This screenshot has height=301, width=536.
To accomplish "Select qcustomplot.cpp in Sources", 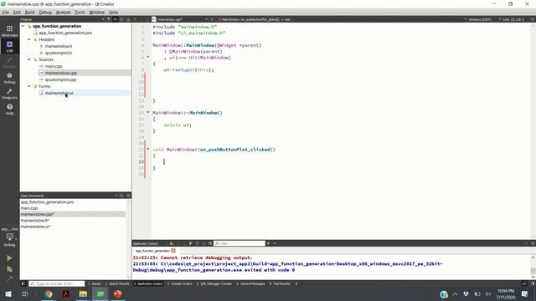I will click(60, 79).
